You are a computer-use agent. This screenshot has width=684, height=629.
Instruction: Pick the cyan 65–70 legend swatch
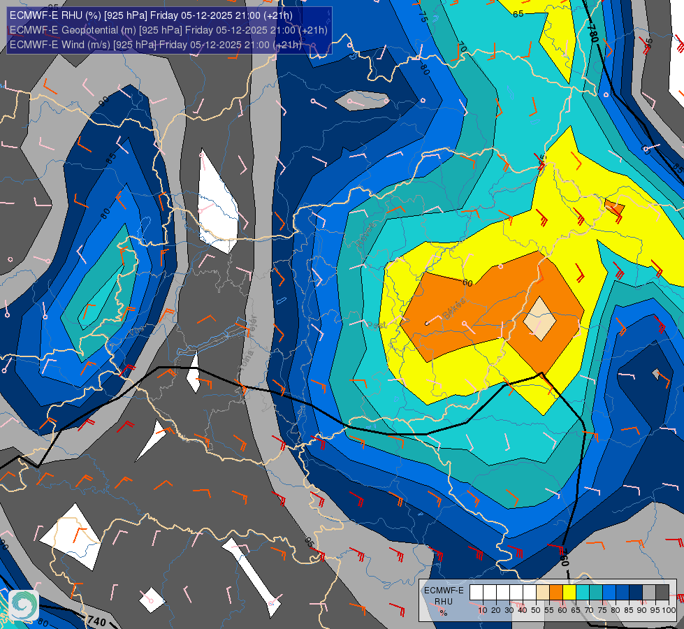[583, 593]
